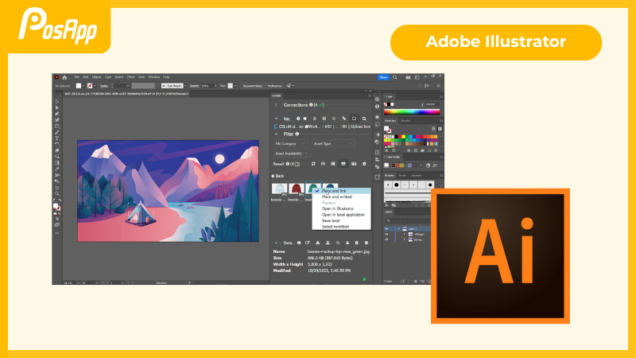Click the lock icon in Details row

pos(347,243)
